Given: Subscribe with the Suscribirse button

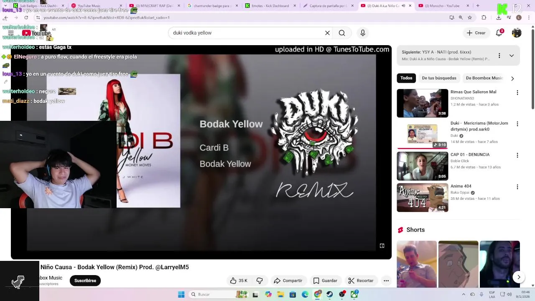Looking at the screenshot, I should click(x=85, y=281).
